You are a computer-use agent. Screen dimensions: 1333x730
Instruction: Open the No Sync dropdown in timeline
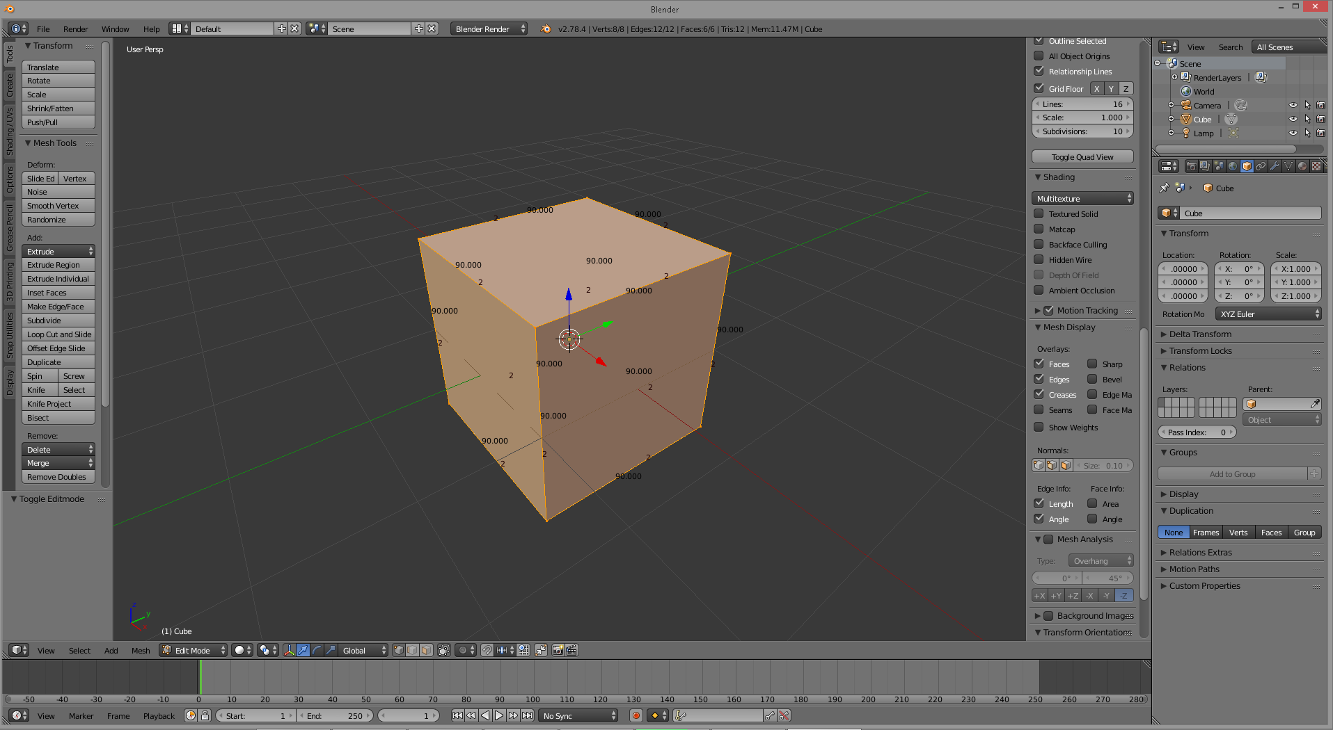(x=578, y=715)
